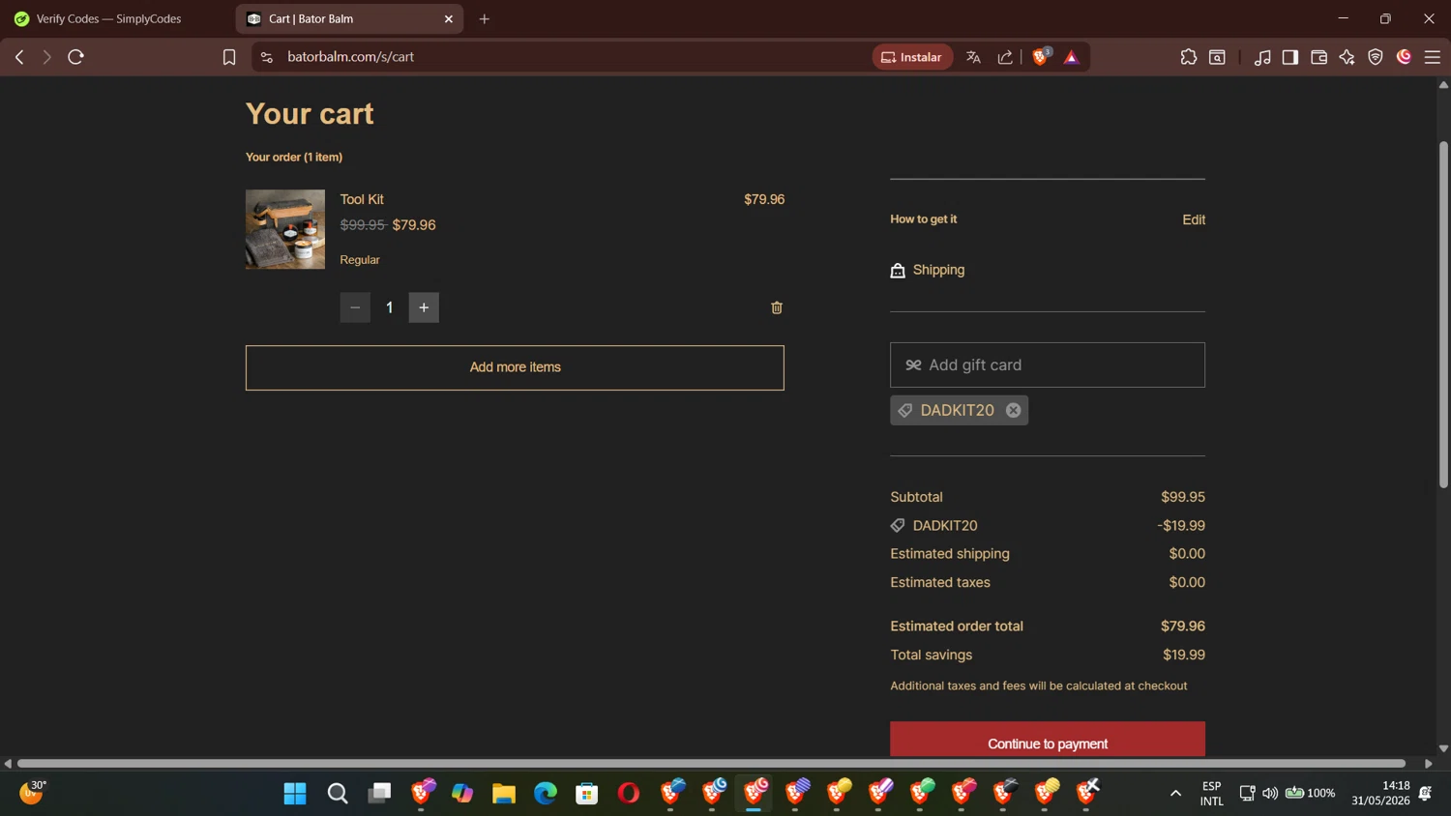Open a new browser tab
This screenshot has height=816, width=1451.
pyautogui.click(x=485, y=18)
